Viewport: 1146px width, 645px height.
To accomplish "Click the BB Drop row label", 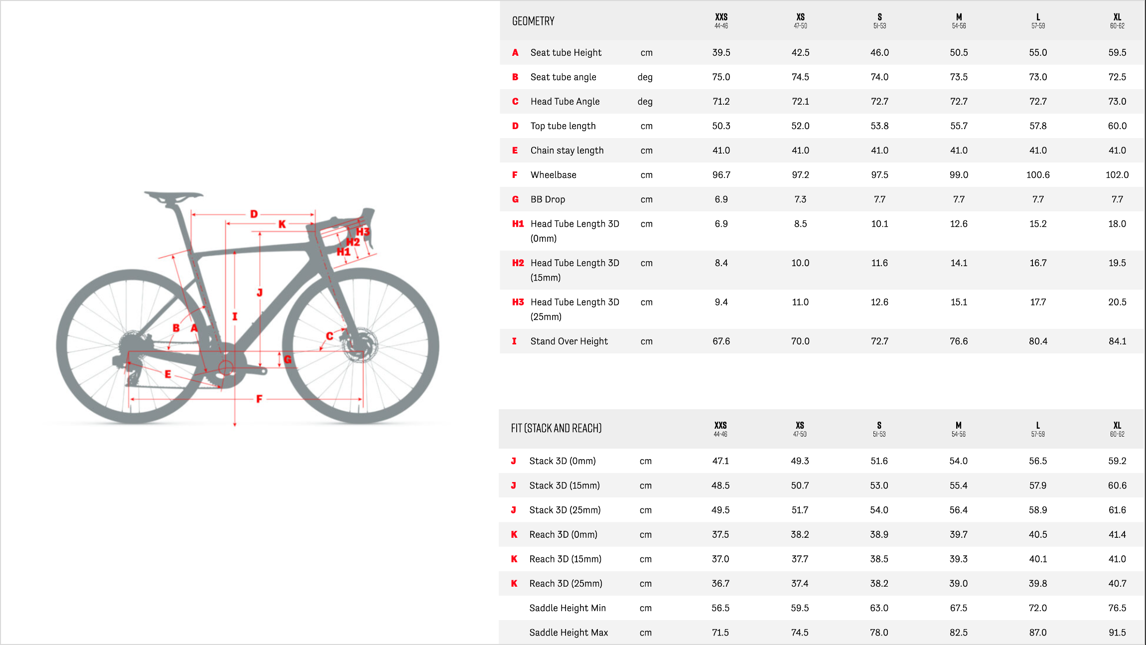I will point(548,199).
